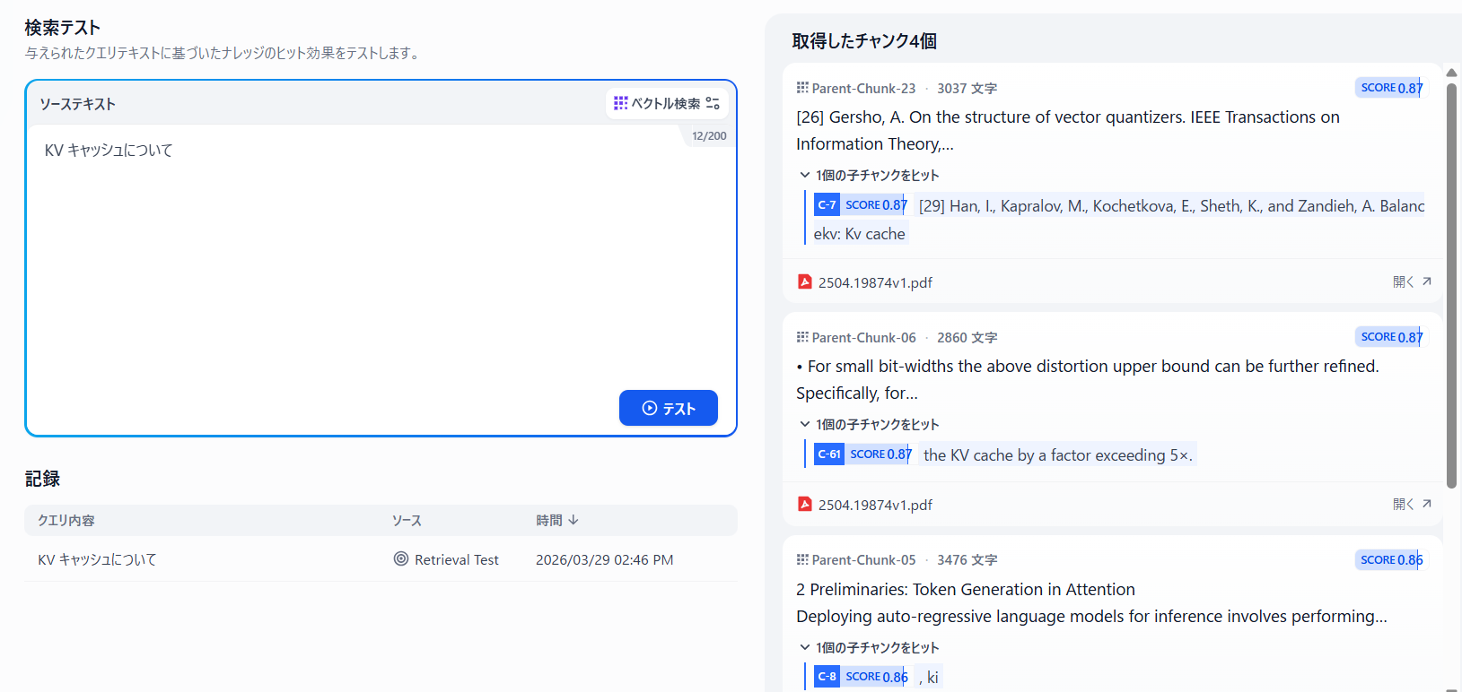Click open arrow icon for Parent-Chunk-23 file
The height and width of the screenshot is (692, 1462).
click(x=1426, y=281)
